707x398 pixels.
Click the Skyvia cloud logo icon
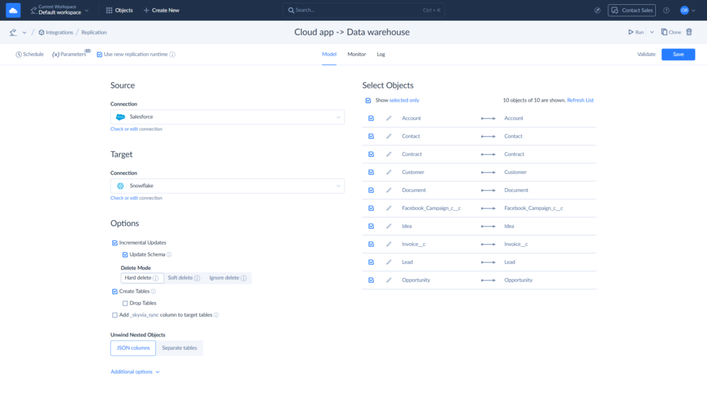point(13,10)
